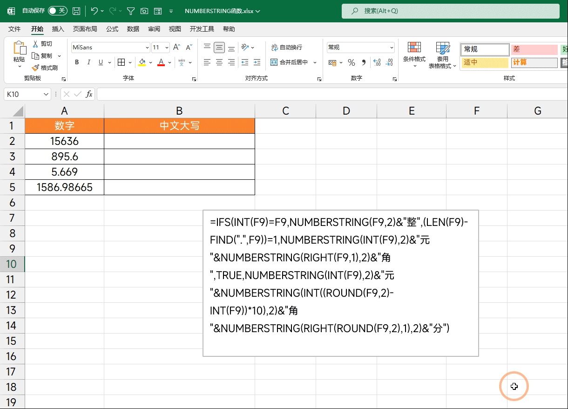Viewport: 568px width, 409px height.
Task: Select cell A2 containing 15636
Action: (x=64, y=141)
